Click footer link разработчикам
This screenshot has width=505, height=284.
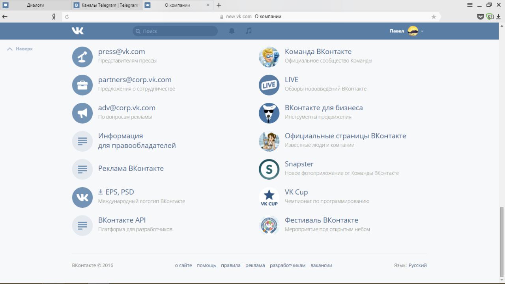(288, 265)
